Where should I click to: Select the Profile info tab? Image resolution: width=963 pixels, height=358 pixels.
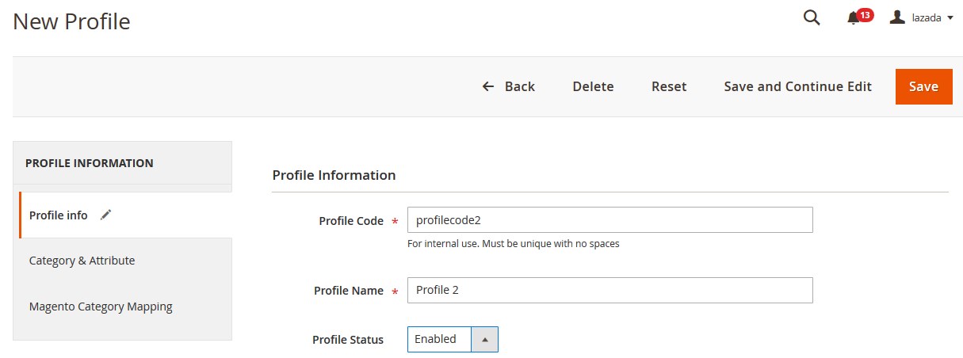[126, 215]
